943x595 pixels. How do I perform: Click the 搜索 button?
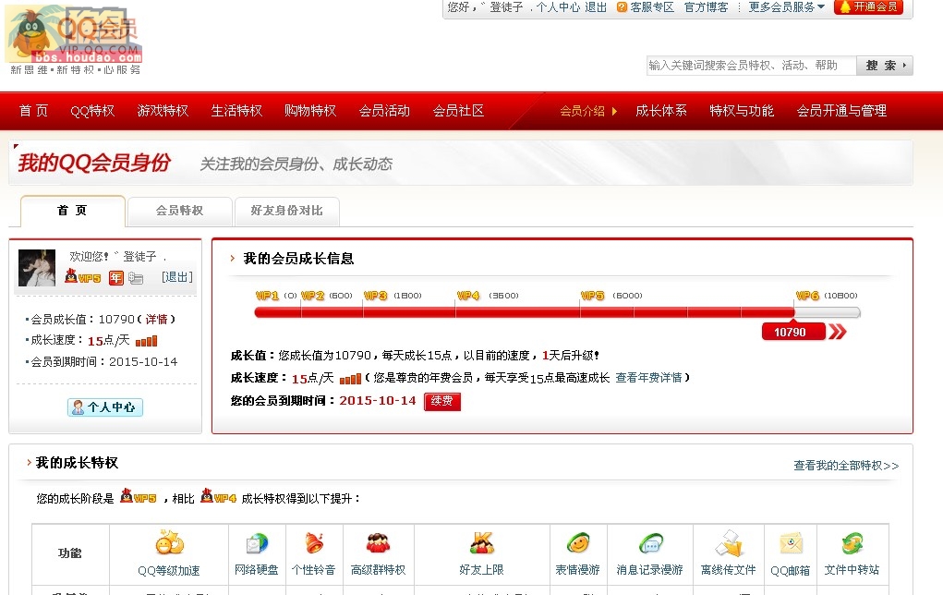tap(884, 66)
